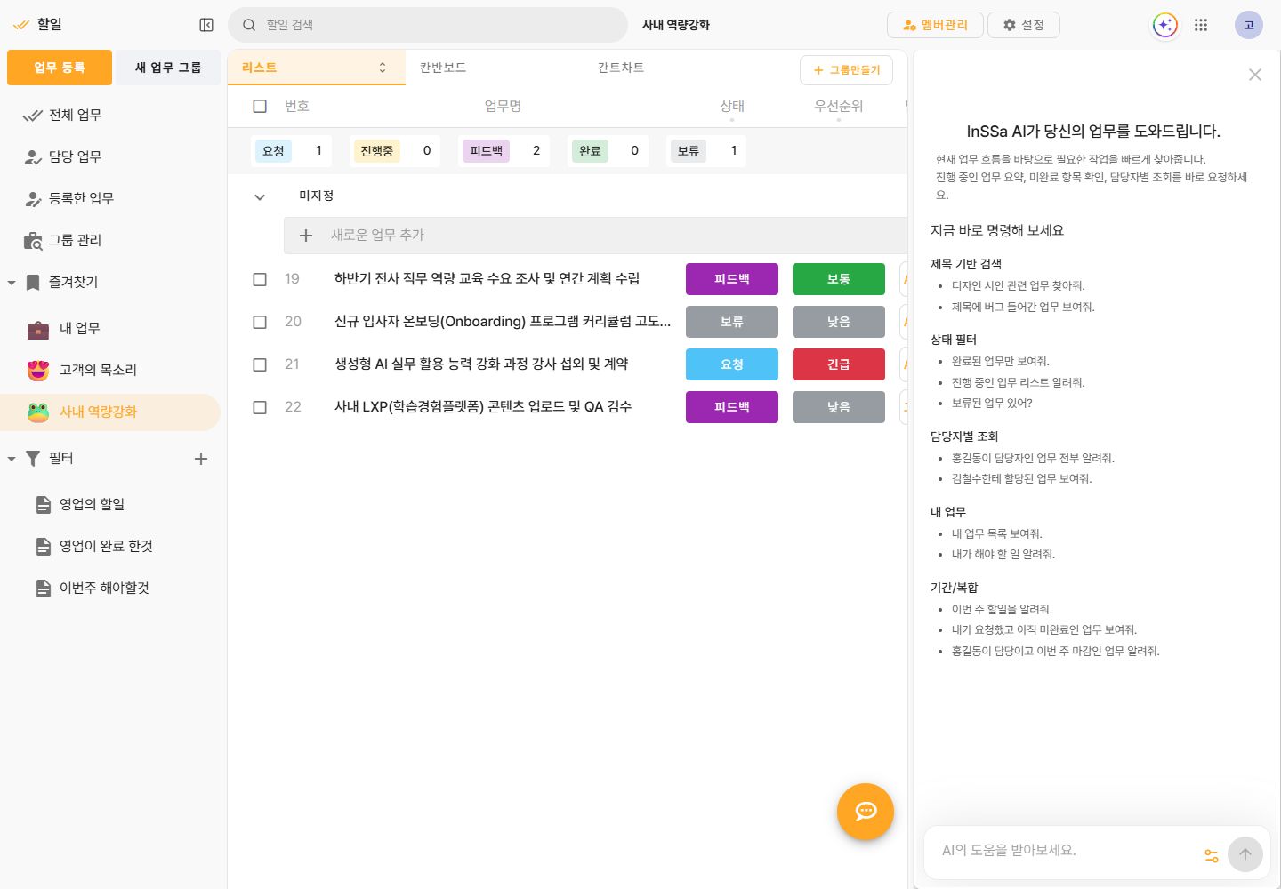Open 등록한 업무 in the sidebar

tap(111, 198)
